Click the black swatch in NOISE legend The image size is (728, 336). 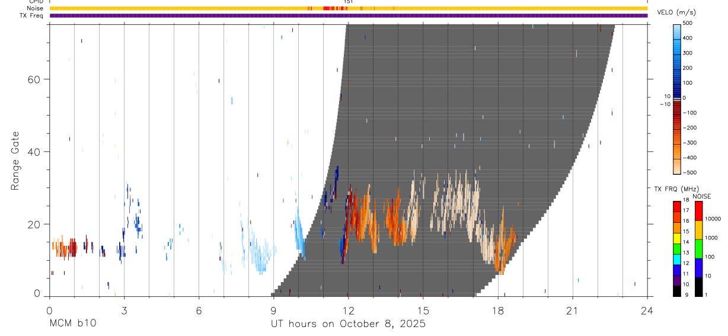coord(699,287)
